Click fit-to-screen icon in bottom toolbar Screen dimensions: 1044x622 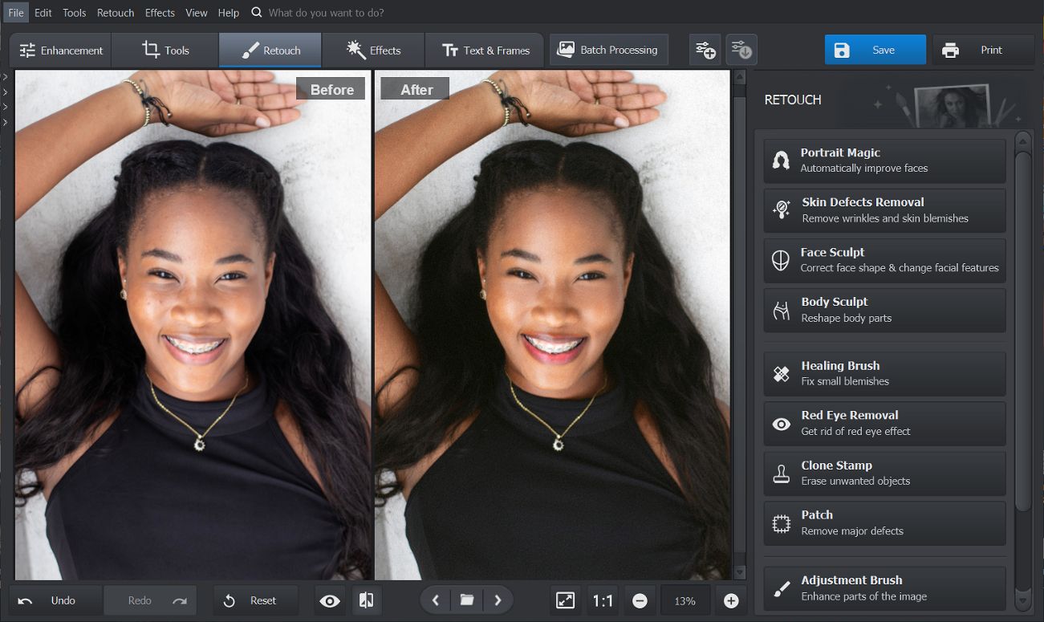(566, 600)
